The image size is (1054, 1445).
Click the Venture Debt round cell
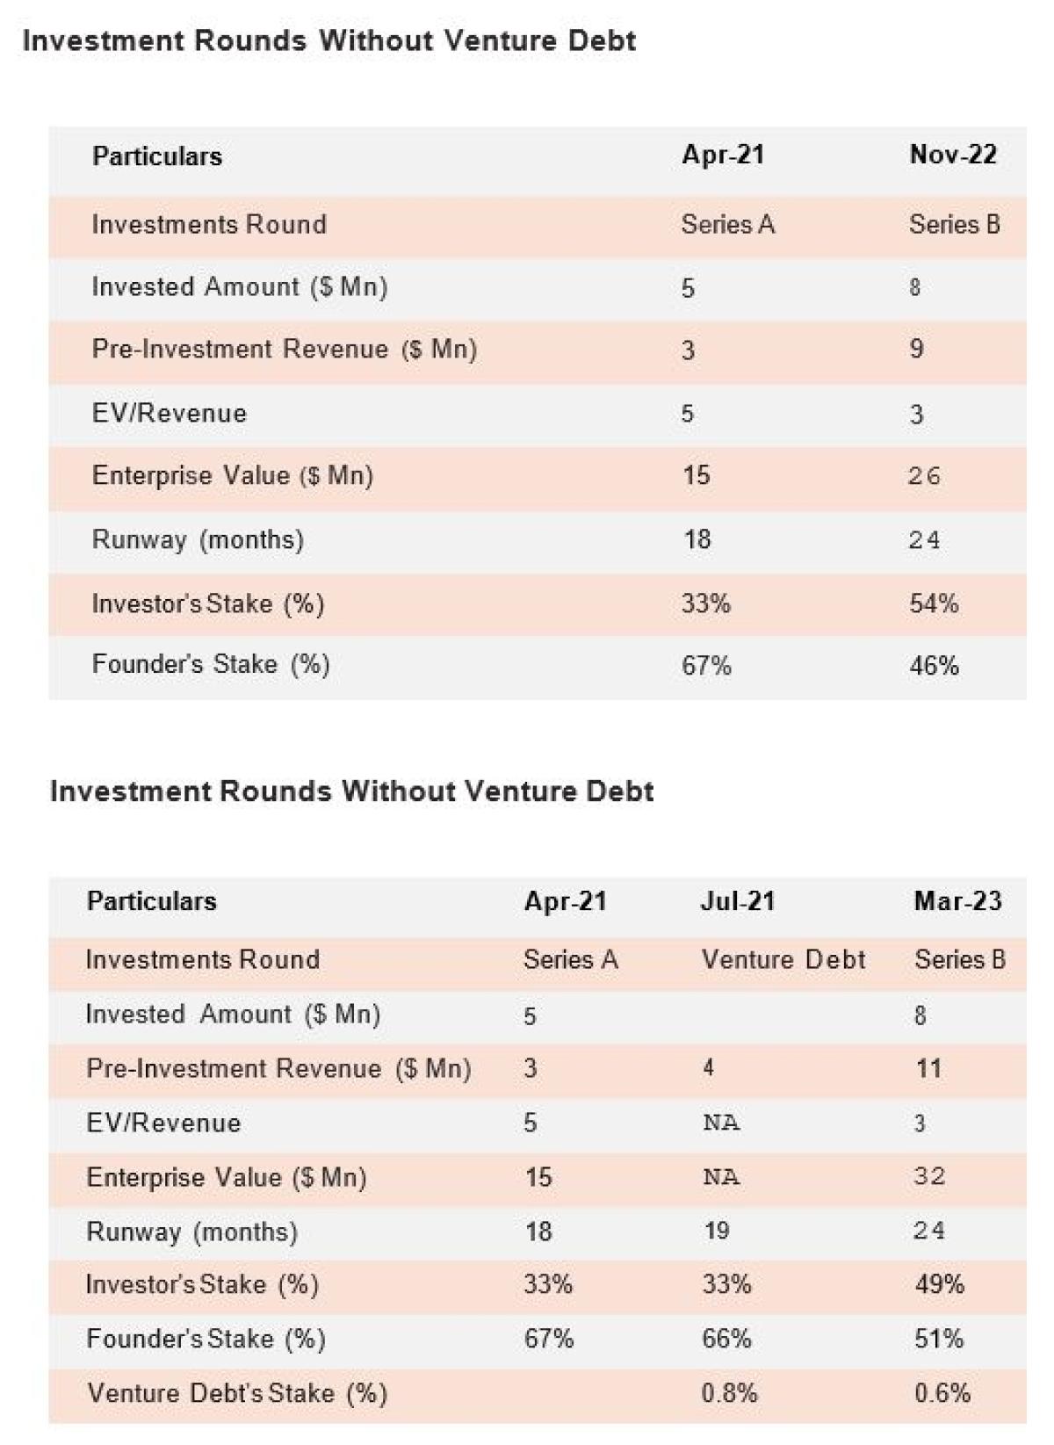point(783,959)
